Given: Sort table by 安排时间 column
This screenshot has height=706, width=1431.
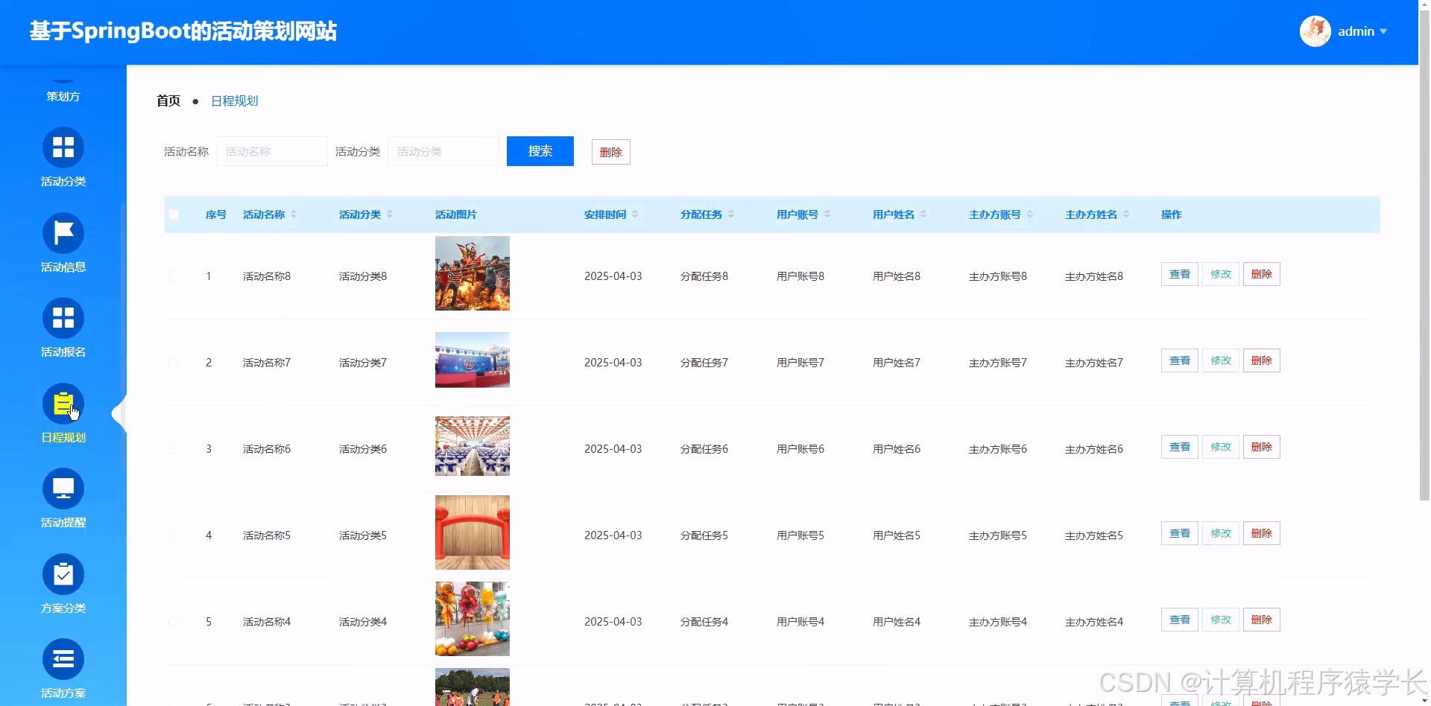Looking at the screenshot, I should point(635,214).
